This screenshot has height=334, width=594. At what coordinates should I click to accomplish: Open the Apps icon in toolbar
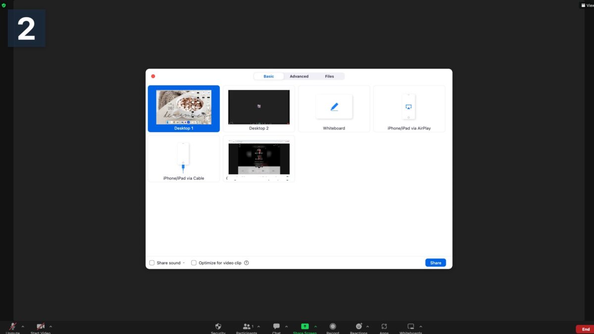pyautogui.click(x=384, y=327)
